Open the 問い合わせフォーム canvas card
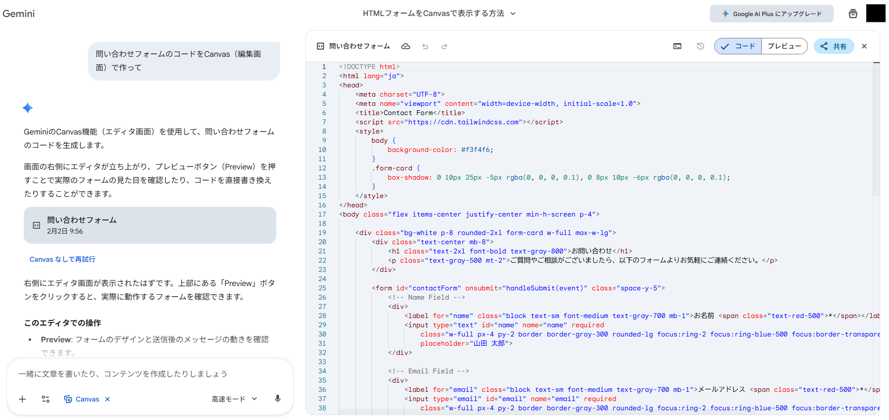The image size is (889, 420). pyautogui.click(x=150, y=225)
